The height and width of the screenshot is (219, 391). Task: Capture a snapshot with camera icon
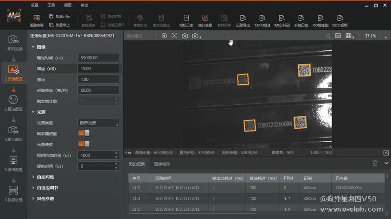point(185,36)
